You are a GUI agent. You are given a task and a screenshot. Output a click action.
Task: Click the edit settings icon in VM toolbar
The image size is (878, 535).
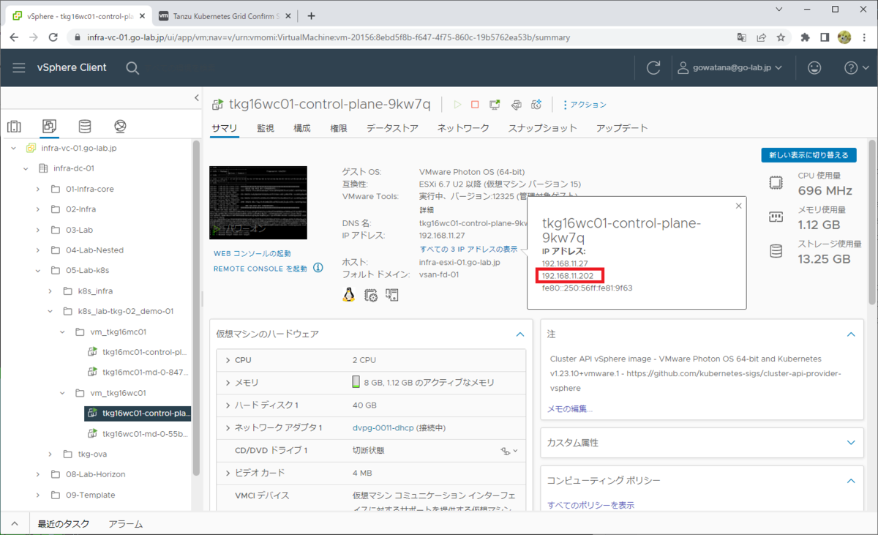[x=516, y=105]
